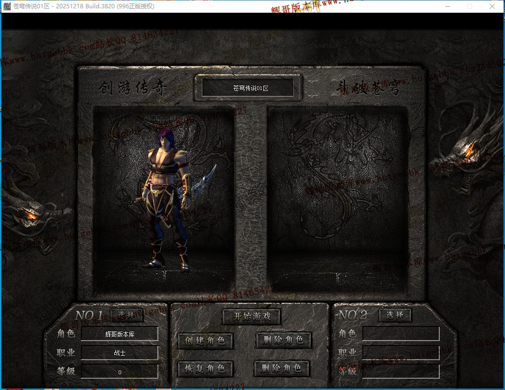Click the 苍穹传说01区 server name box

pos(248,88)
